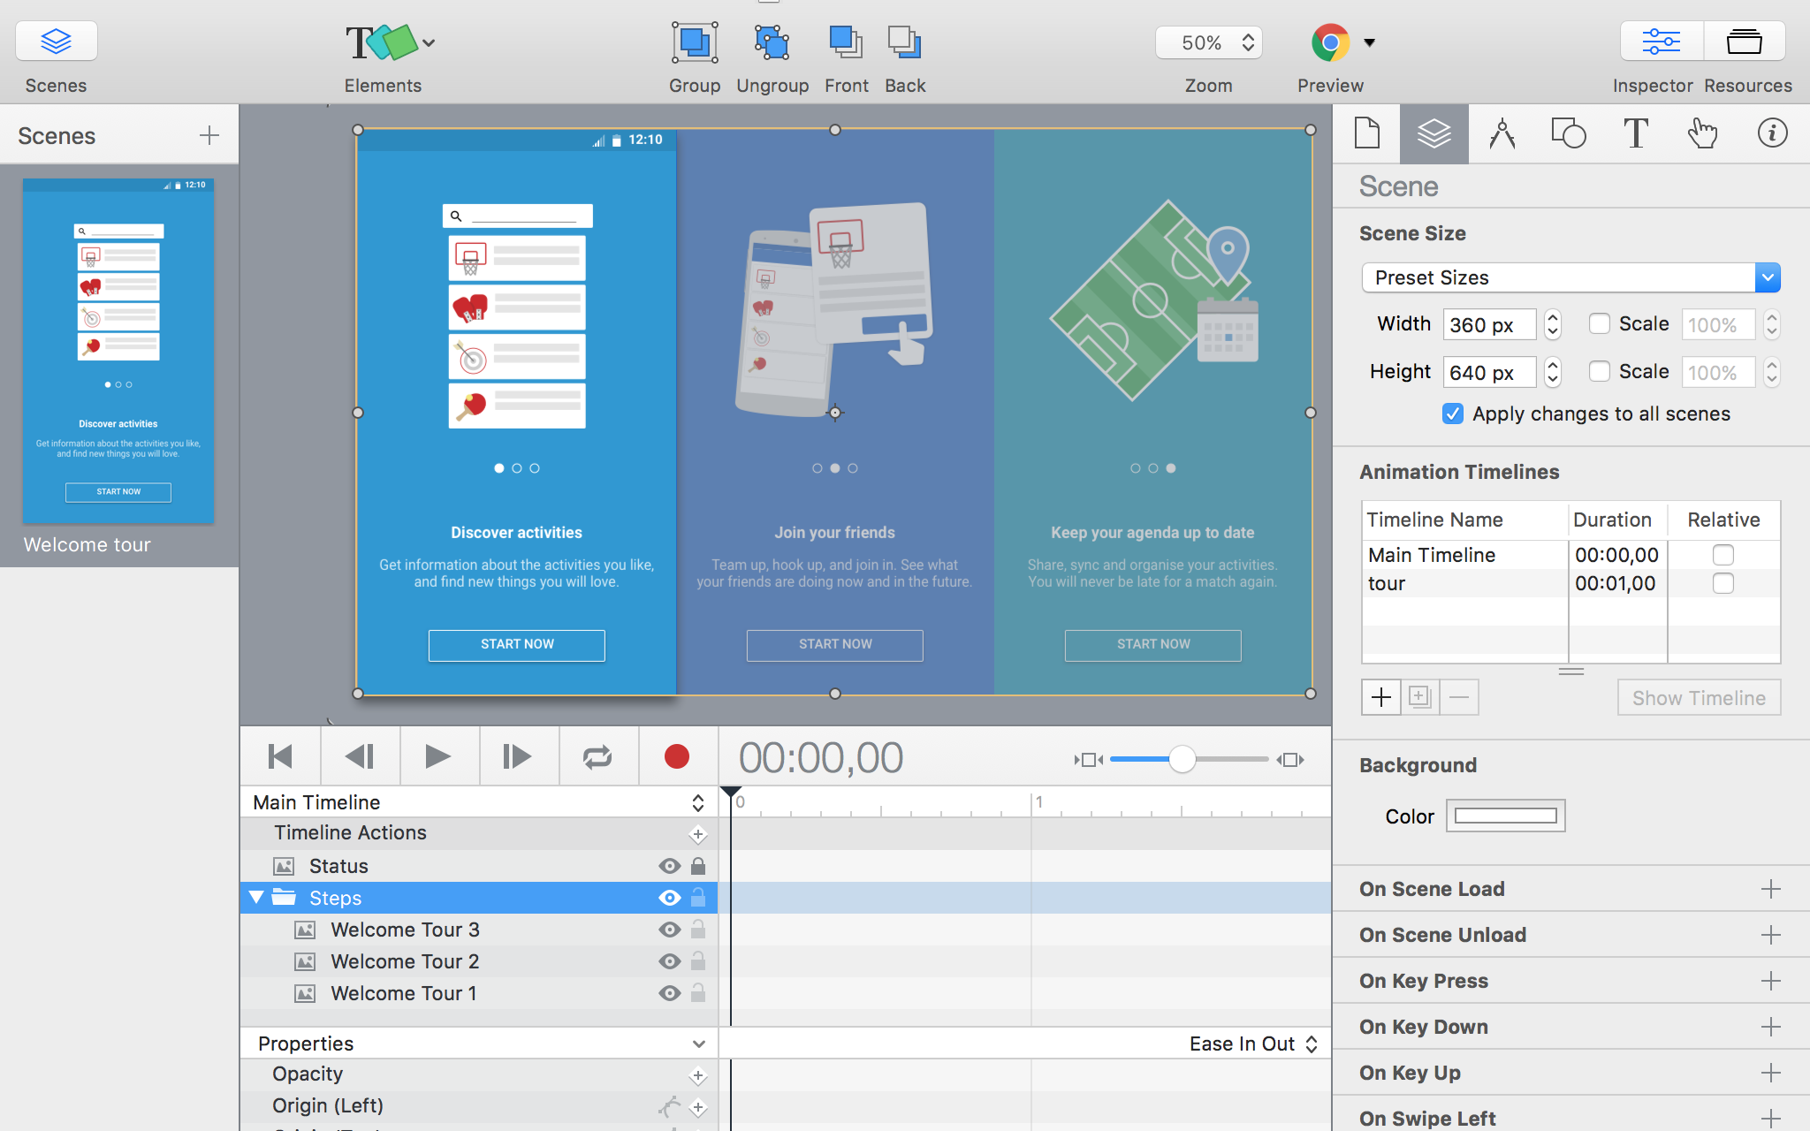Collapse the Steps group folder
1810x1131 pixels.
256,898
